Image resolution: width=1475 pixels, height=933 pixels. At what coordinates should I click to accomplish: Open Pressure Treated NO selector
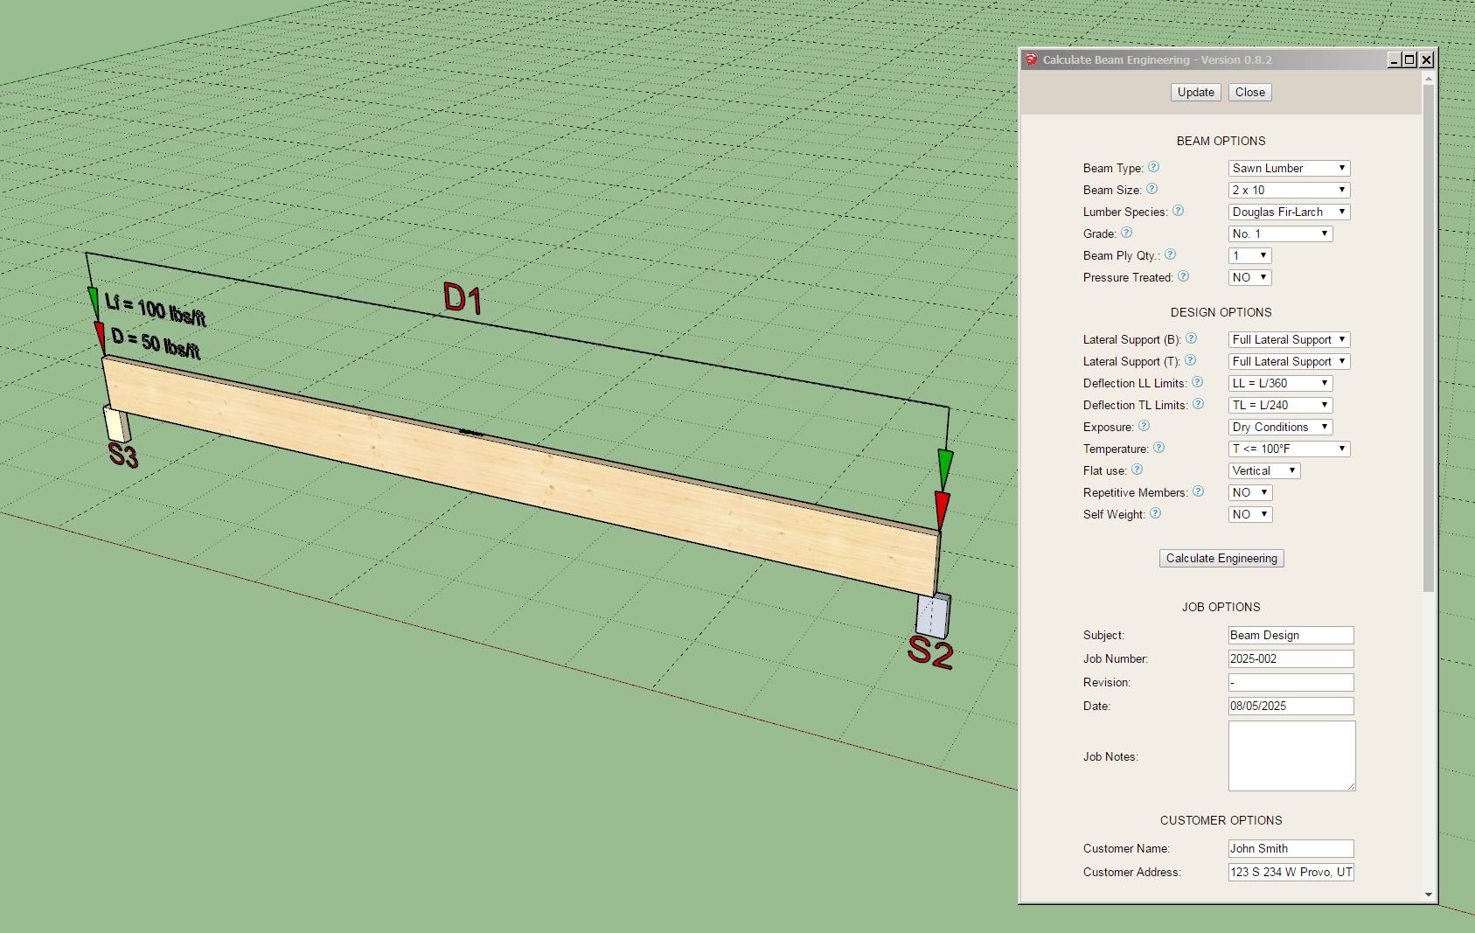click(1249, 277)
